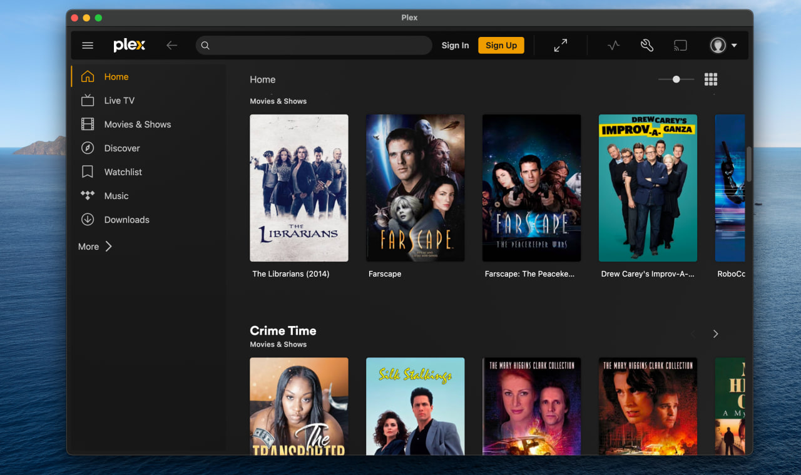The height and width of the screenshot is (475, 801).
Task: Adjust the poster size slider
Action: point(676,79)
